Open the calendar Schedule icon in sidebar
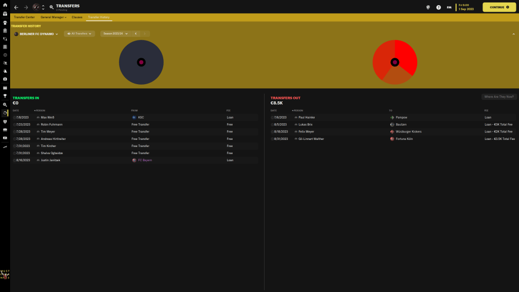 click(x=5, y=88)
